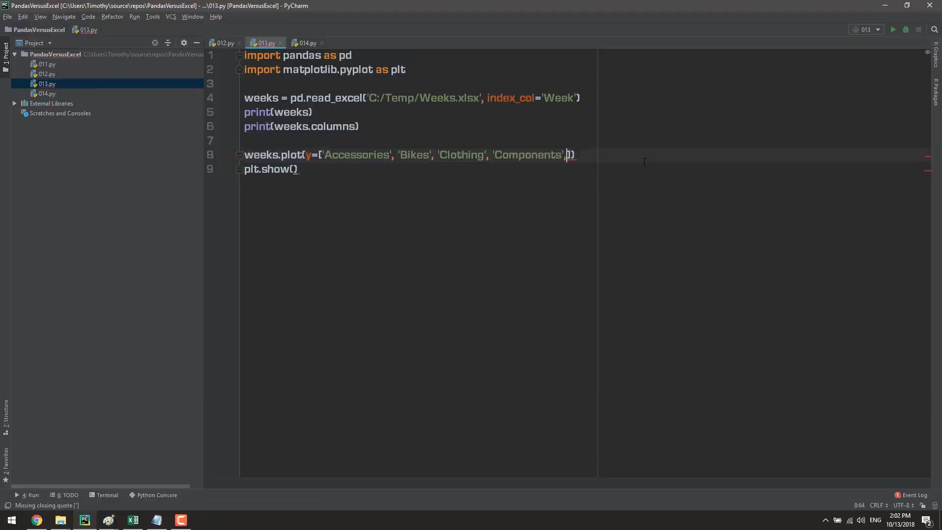Close the 013.py editor tab
This screenshot has height=530, width=942.
(x=280, y=43)
